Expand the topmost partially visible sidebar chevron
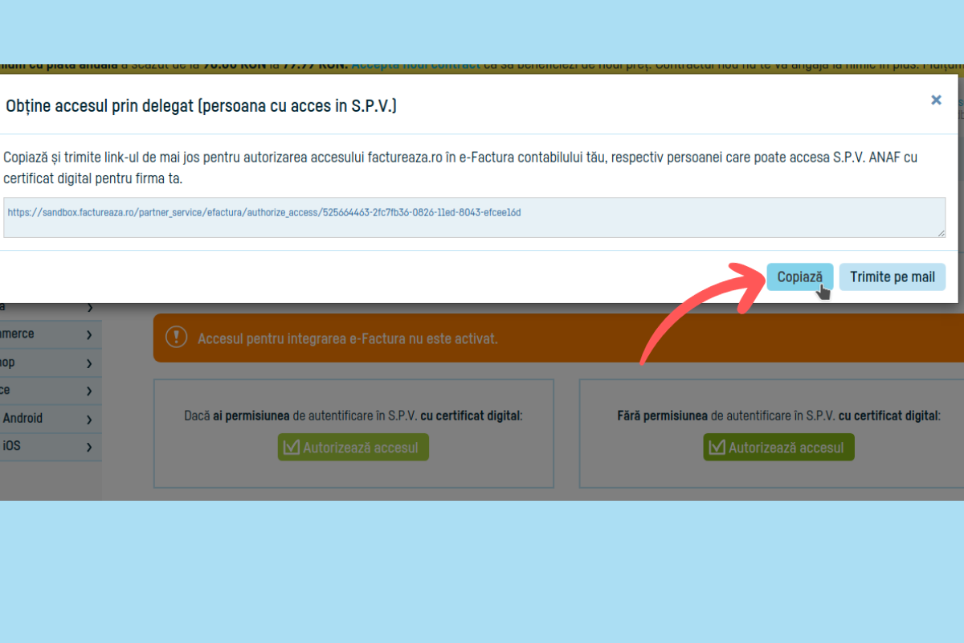This screenshot has height=643, width=964. click(89, 307)
